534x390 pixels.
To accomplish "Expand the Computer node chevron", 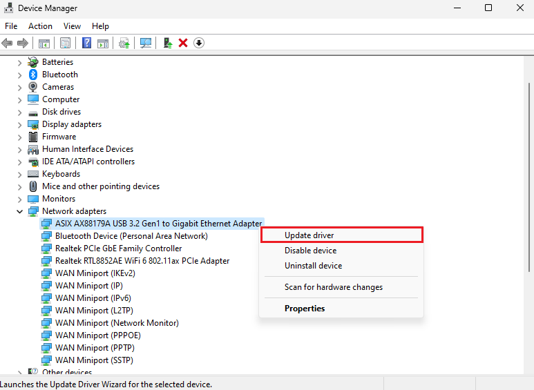I will (20, 100).
